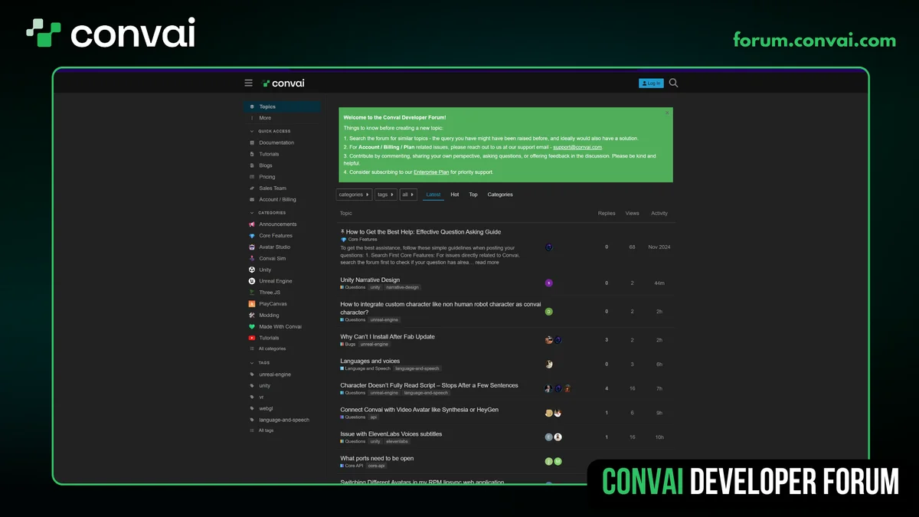Click the Made With Convai heart icon
The height and width of the screenshot is (517, 919).
[252, 326]
